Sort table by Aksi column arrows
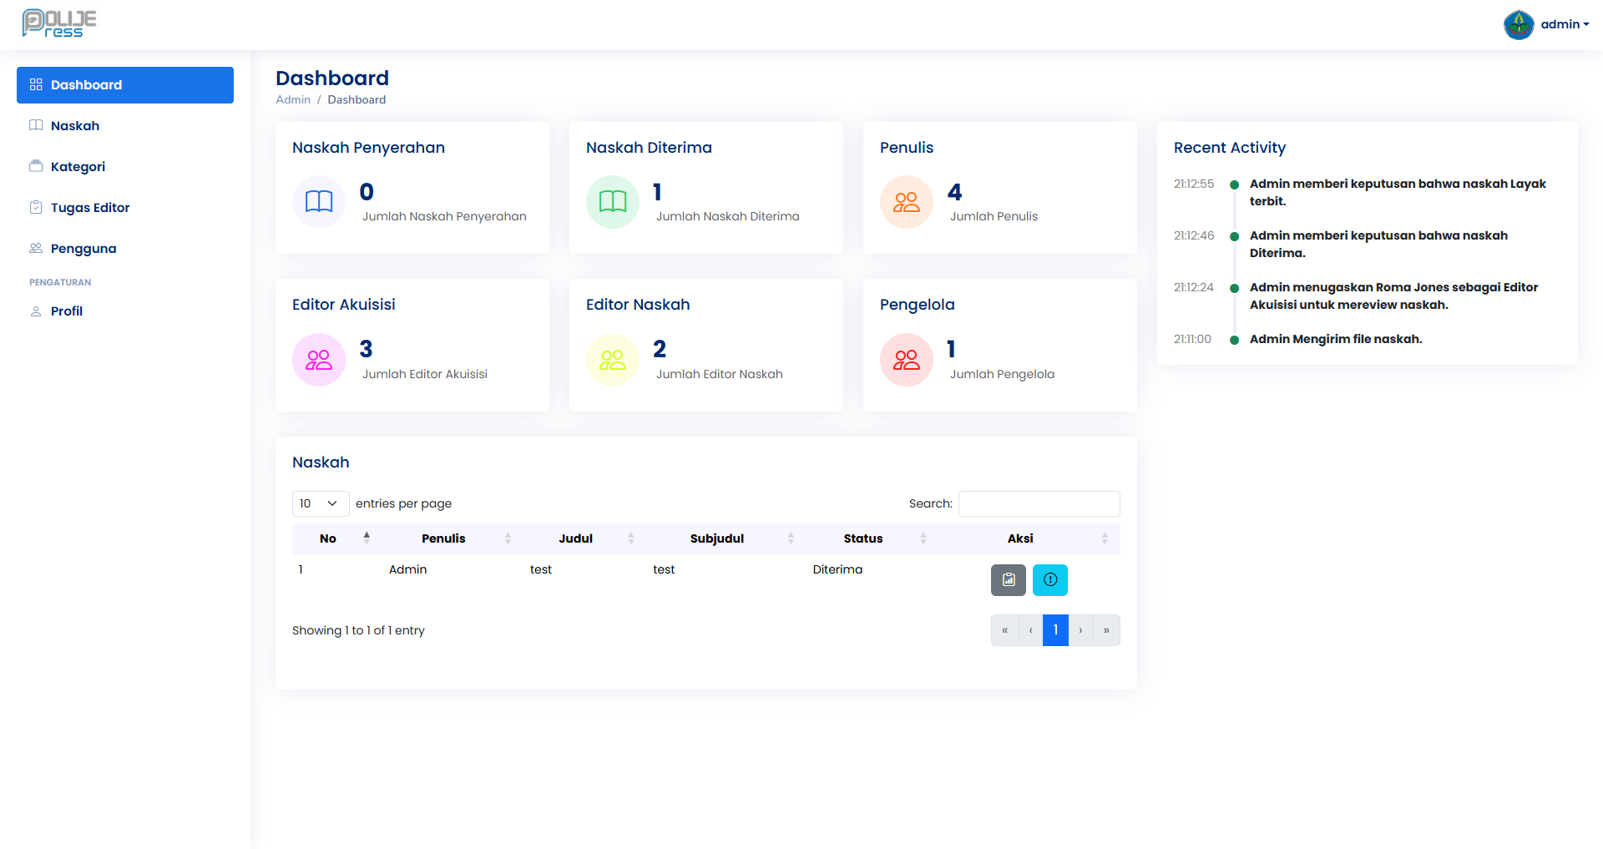 click(1105, 538)
